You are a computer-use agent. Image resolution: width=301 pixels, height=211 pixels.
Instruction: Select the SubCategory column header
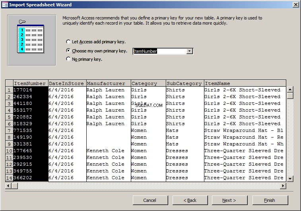point(185,83)
